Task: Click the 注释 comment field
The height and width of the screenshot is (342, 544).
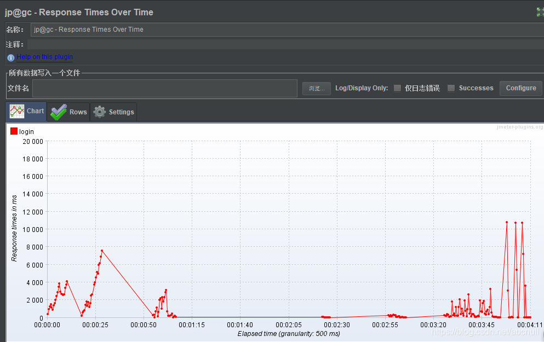Action: 285,44
